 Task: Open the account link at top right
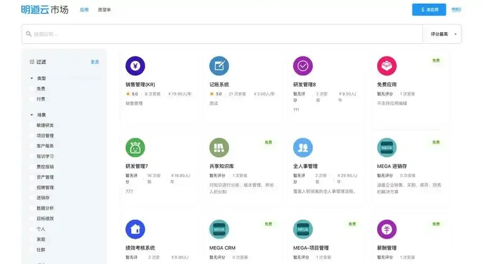pos(456,10)
